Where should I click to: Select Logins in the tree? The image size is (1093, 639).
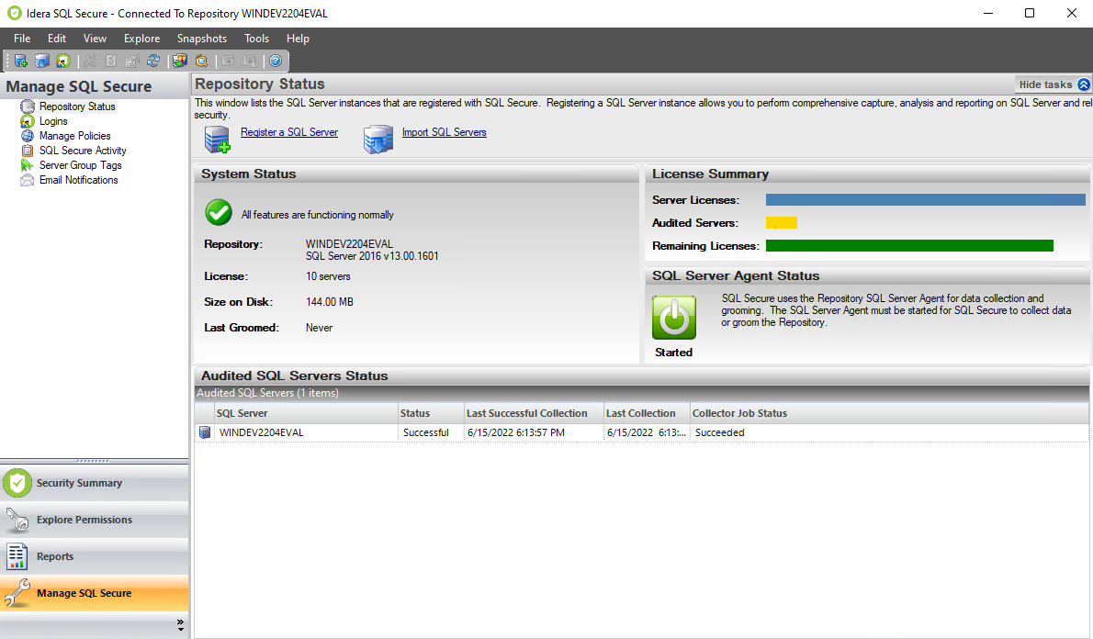coord(53,121)
